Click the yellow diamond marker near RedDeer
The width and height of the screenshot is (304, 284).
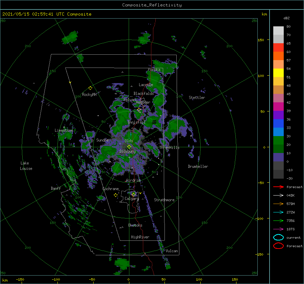click(x=139, y=110)
